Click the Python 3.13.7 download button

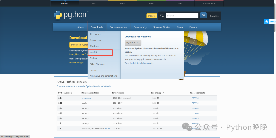pos(133,43)
